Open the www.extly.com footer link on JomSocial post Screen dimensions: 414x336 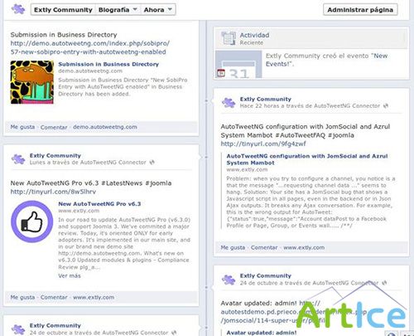304,247
